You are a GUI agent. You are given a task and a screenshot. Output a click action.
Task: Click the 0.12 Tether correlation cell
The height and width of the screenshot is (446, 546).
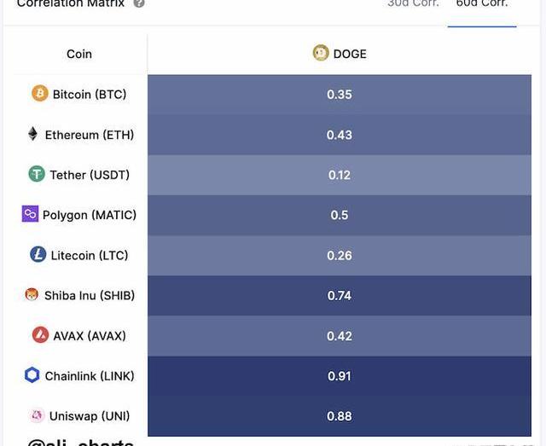tap(340, 175)
